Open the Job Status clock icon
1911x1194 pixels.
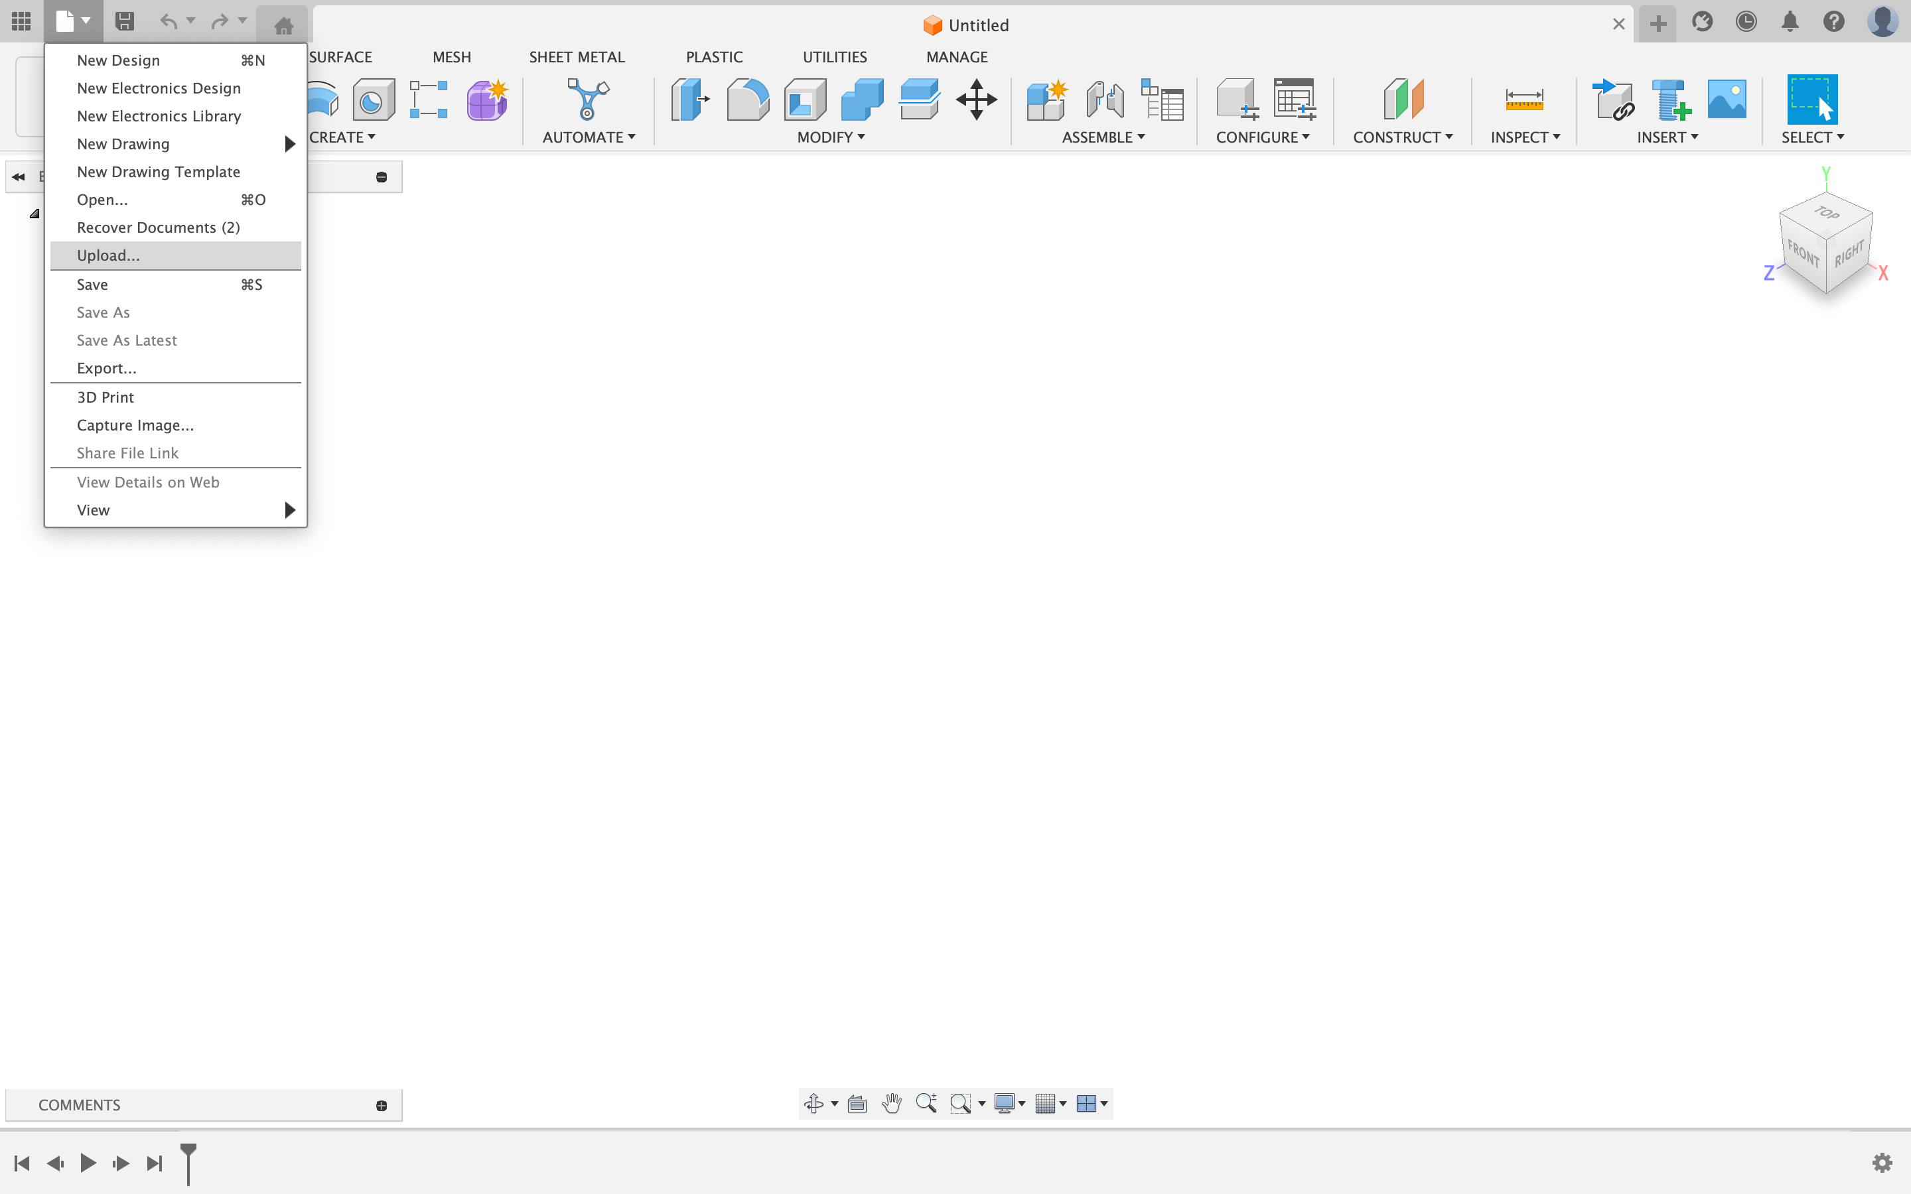pos(1745,22)
